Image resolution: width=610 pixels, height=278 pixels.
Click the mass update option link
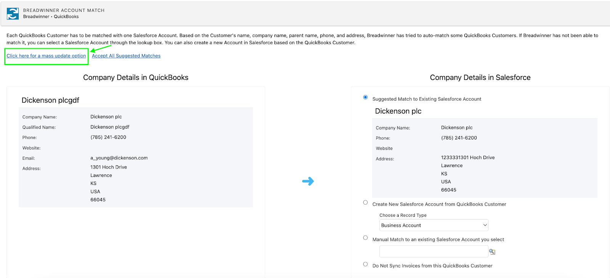tap(46, 56)
